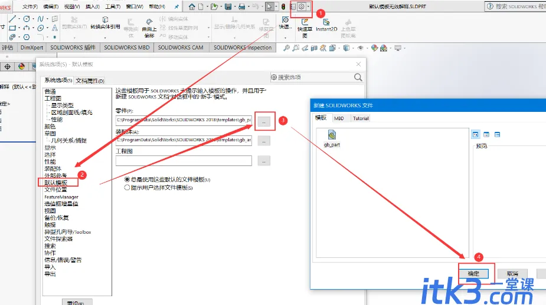Open MBD tab in New dialog
This screenshot has height=305, width=546.
[x=339, y=118]
